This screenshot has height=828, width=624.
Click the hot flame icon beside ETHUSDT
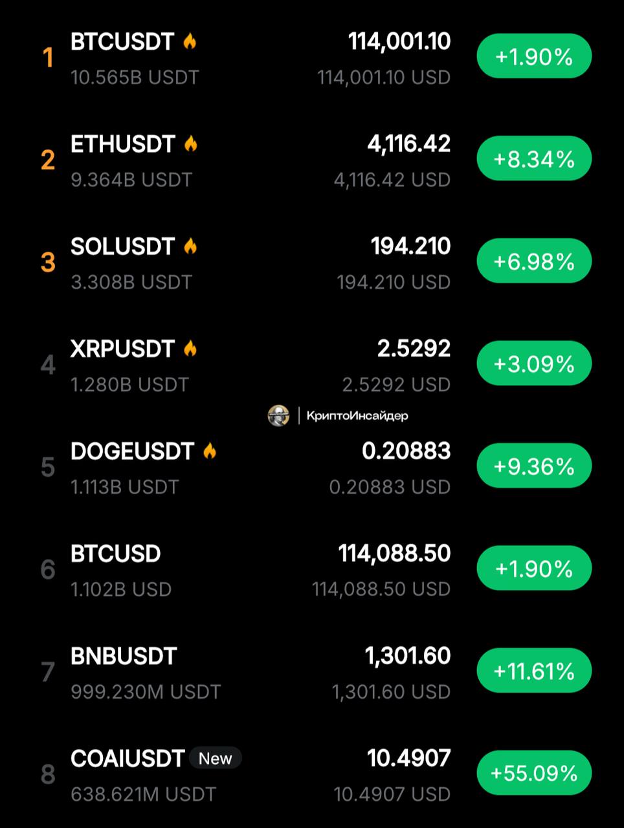coord(190,144)
